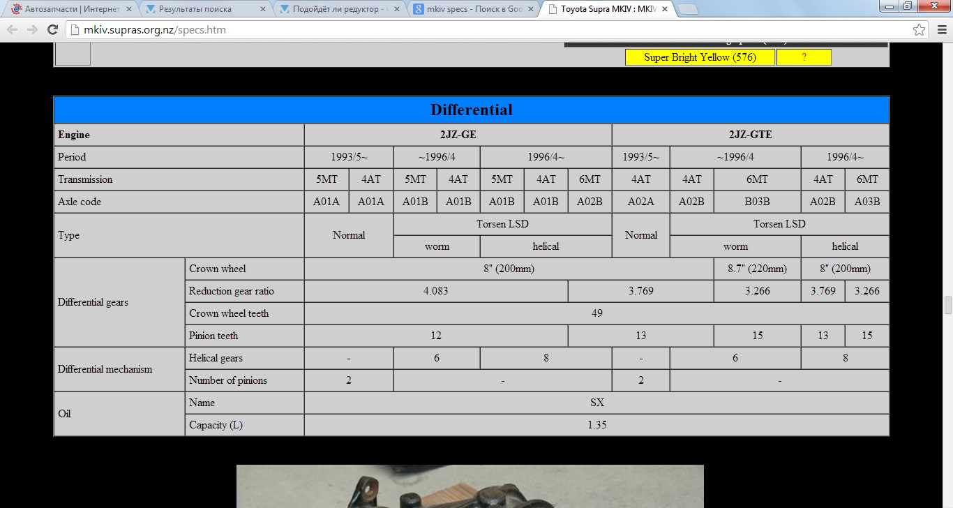Bookmark this page with the star icon
Screen dimensions: 953x508
920,30
